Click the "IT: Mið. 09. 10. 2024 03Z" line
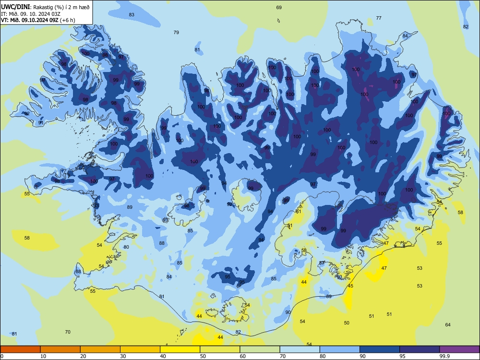Screen dimensions: 480x360 tap(32, 14)
